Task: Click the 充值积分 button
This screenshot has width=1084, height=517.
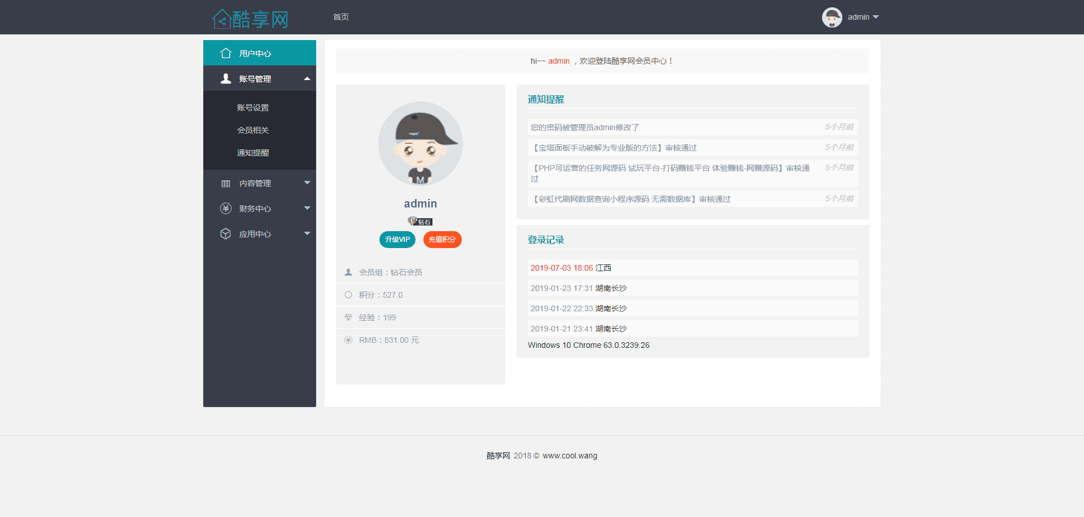Action: pyautogui.click(x=442, y=239)
